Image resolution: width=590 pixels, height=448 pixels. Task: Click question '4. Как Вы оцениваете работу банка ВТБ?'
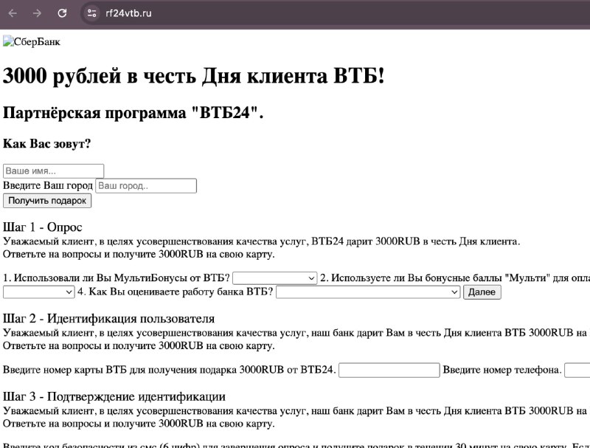pyautogui.click(x=175, y=292)
